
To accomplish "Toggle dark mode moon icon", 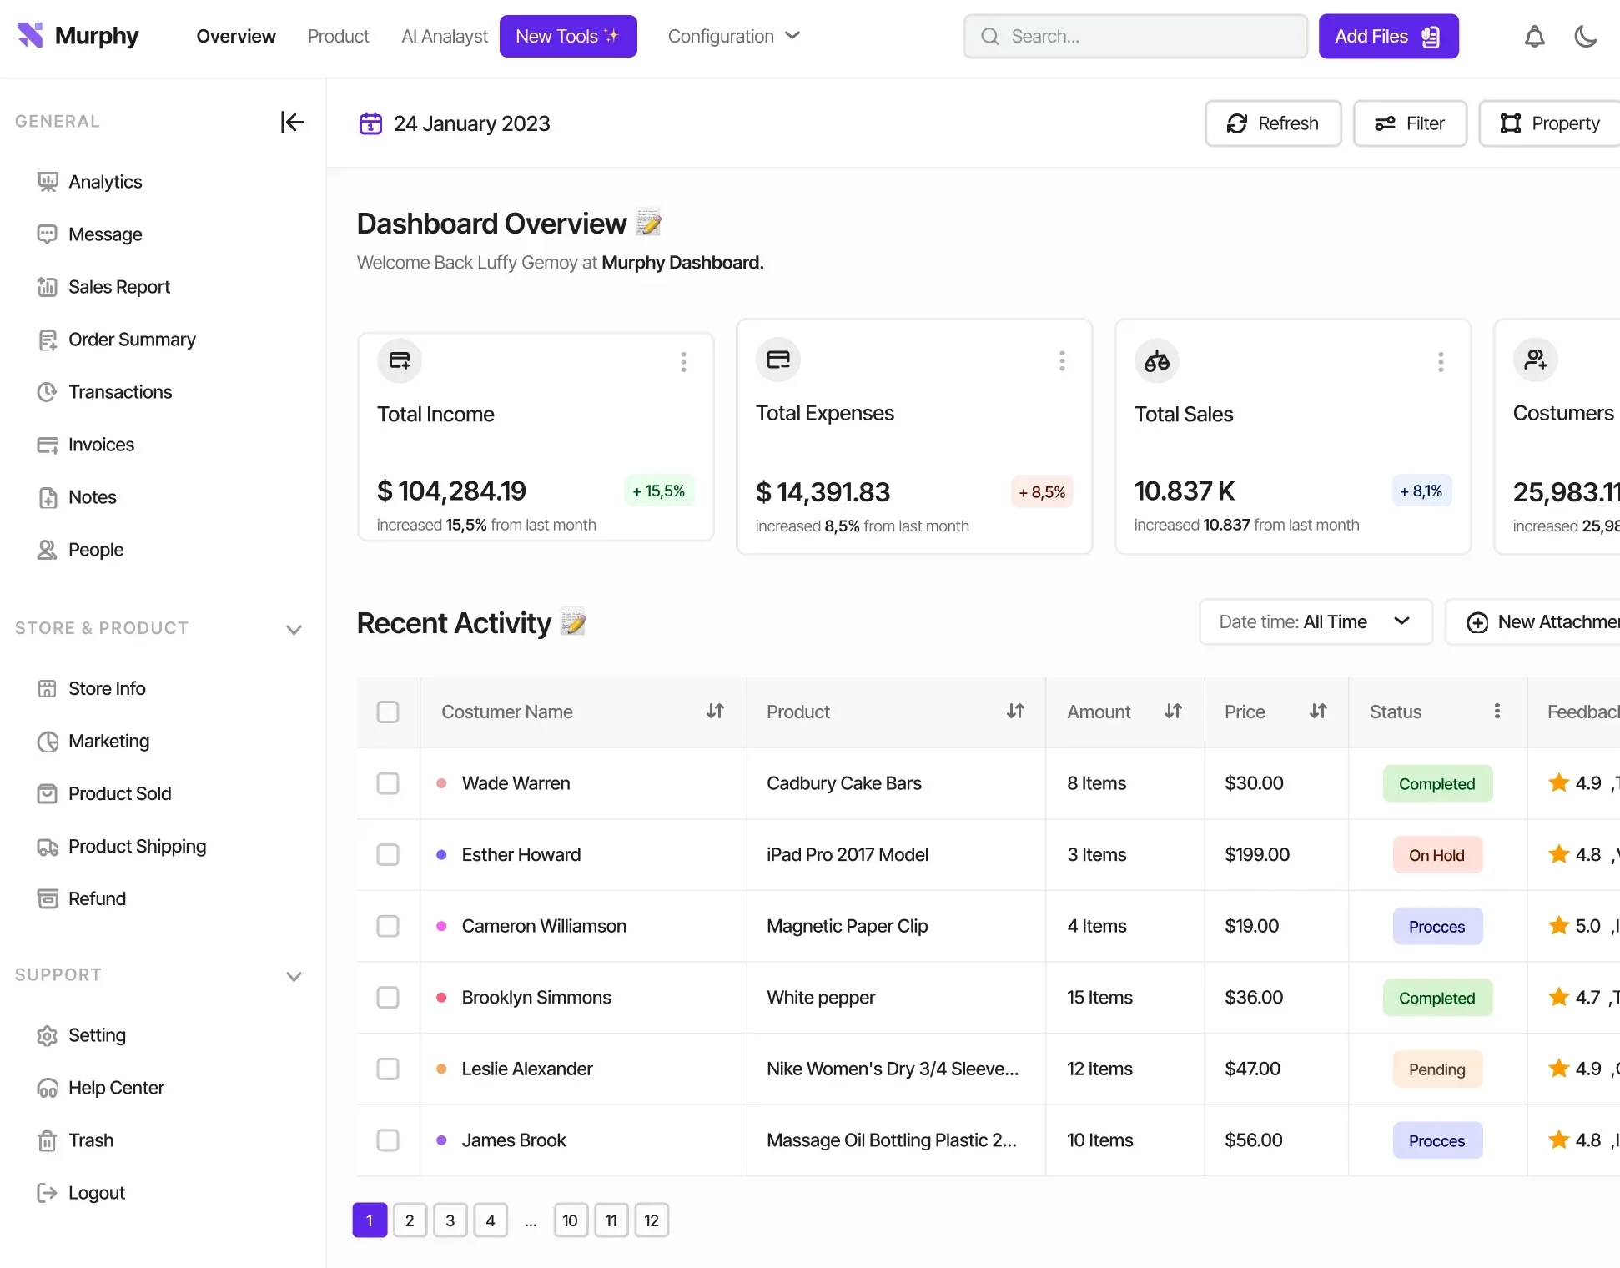I will tap(1585, 37).
